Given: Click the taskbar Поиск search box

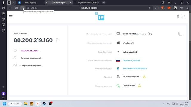Looking at the screenshot, I should 15,104.
